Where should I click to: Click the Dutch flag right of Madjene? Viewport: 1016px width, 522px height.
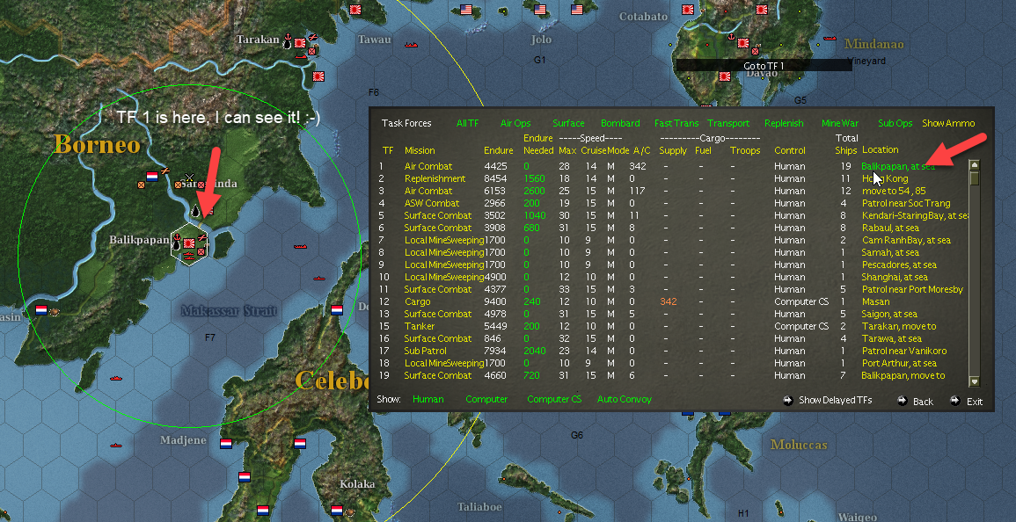pyautogui.click(x=225, y=444)
